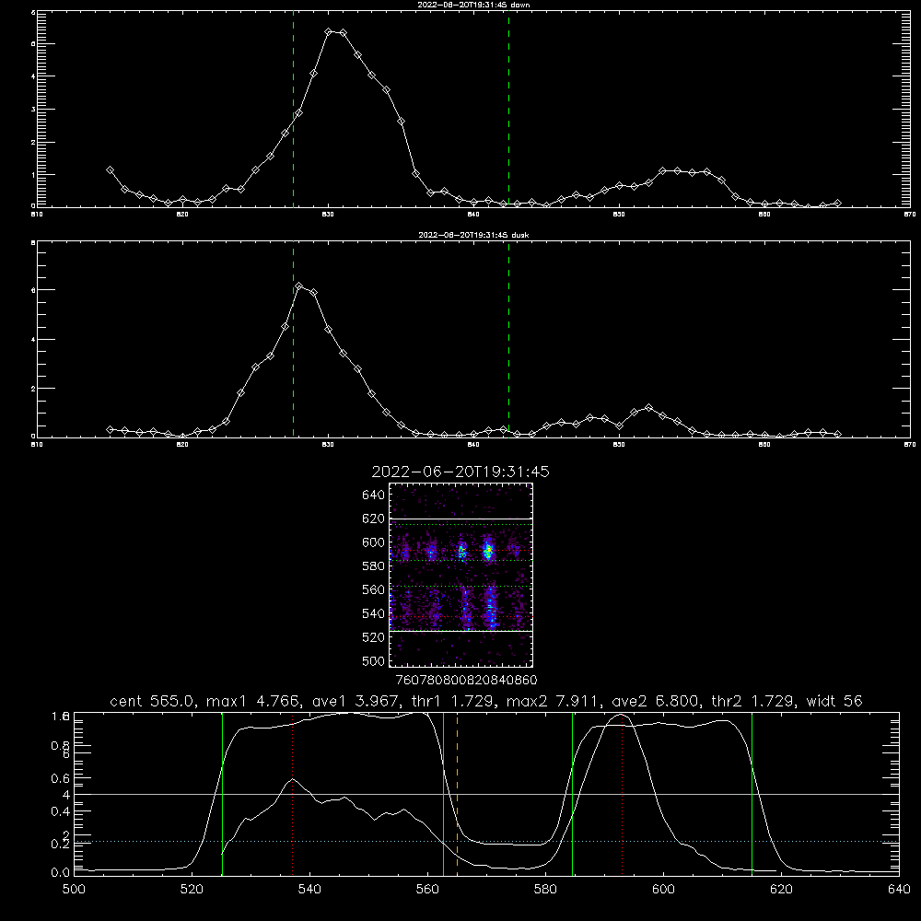Pick x-axis label 640 on bottom plot
921x921 pixels.
(x=899, y=890)
